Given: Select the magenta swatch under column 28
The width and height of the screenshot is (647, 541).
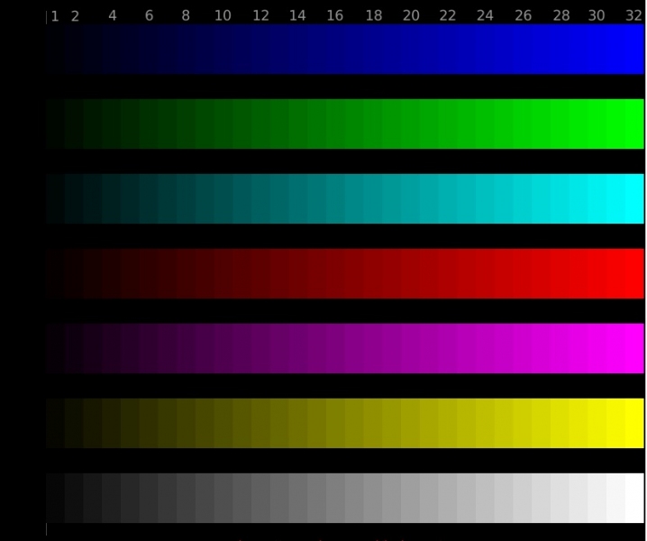Looking at the screenshot, I should click(x=560, y=348).
